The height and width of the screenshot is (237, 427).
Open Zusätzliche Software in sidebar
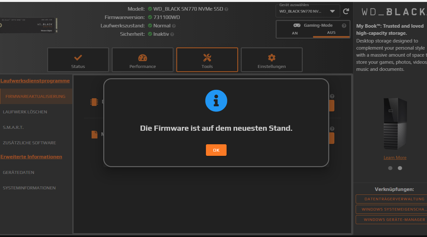coord(36,143)
